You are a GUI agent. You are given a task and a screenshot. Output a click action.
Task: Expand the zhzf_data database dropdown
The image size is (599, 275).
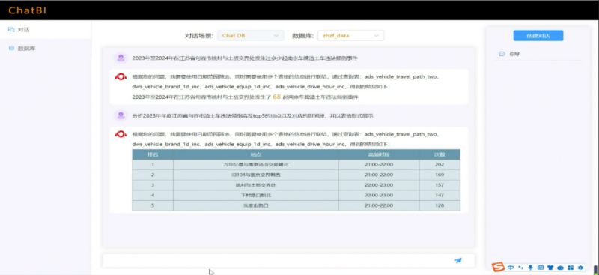coord(350,35)
